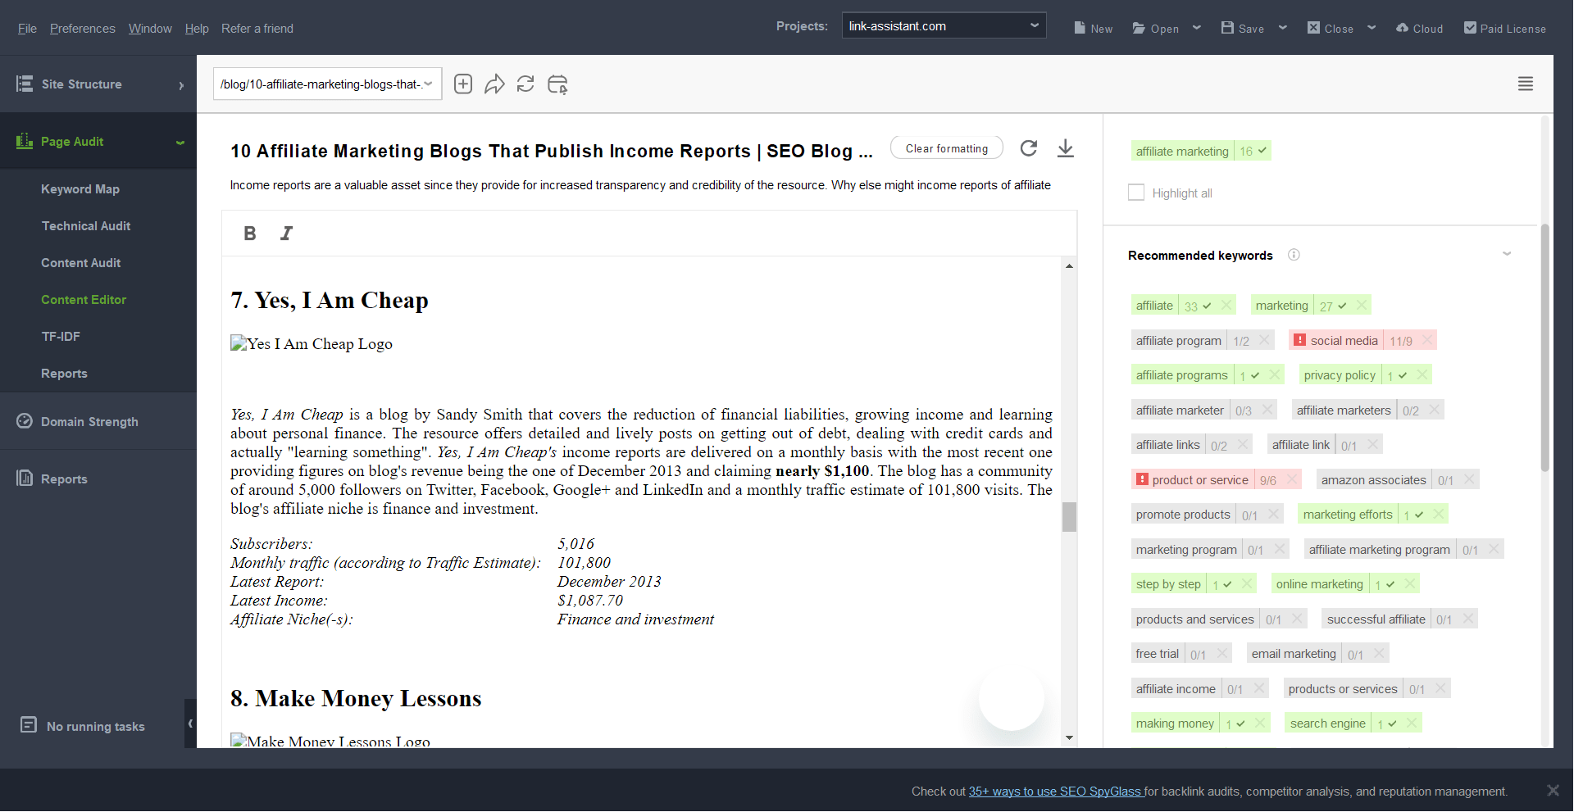This screenshot has width=1574, height=812.
Task: Toggle highlight check on 'online marketing' keyword
Action: (x=1390, y=584)
